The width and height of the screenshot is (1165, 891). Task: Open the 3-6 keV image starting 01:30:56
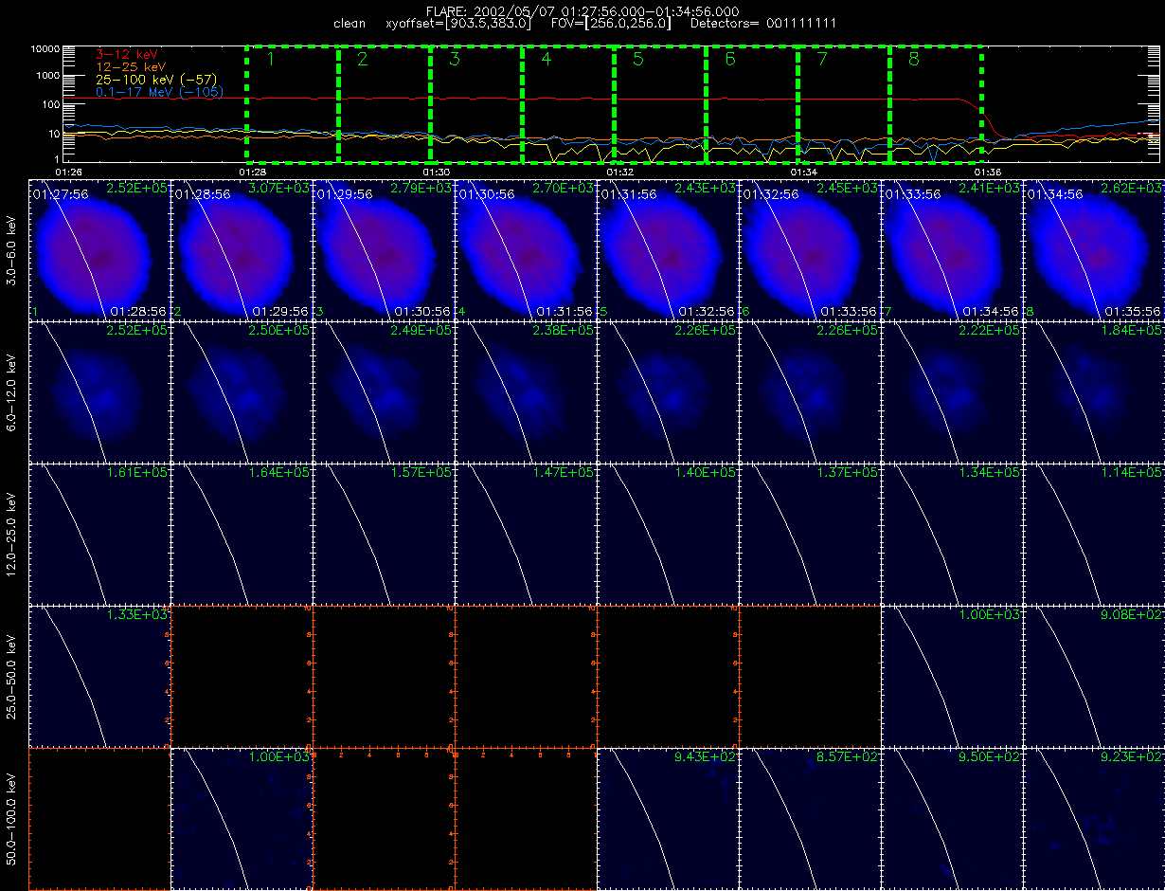click(x=526, y=249)
